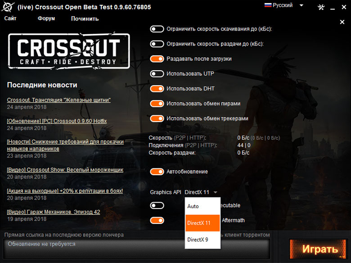Screen dimensions: 351x263
Task: Disable Раздавать после загрузки switch
Action: click(x=157, y=59)
